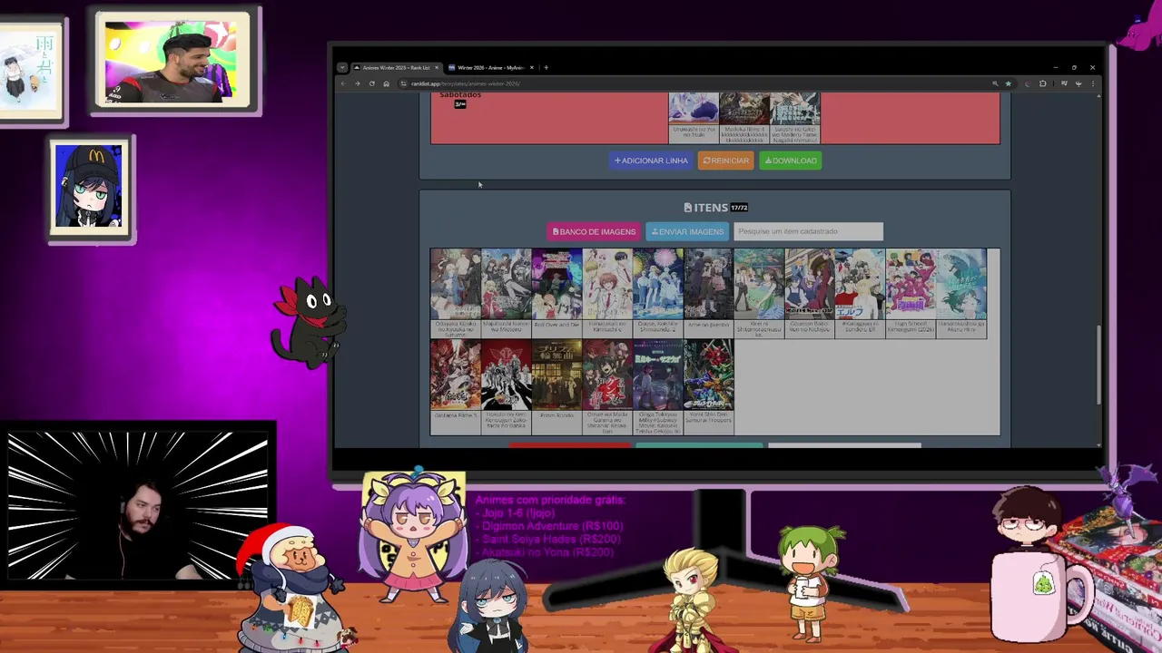Image resolution: width=1162 pixels, height=653 pixels.
Task: Close the Winter 2026 MyAnimeList tab
Action: tap(532, 67)
